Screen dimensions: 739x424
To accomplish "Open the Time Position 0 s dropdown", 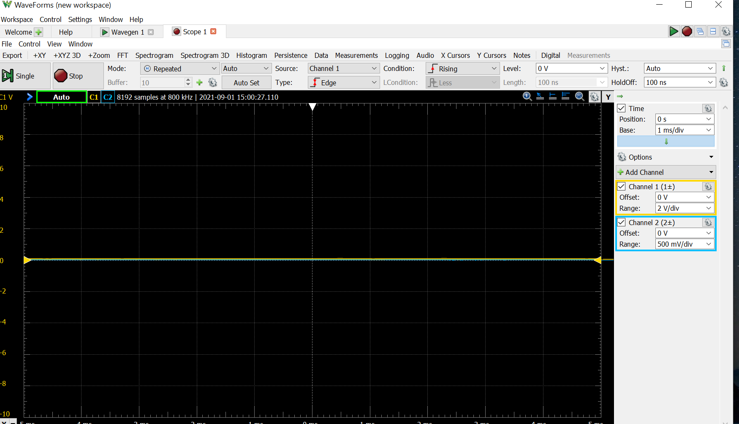I will click(x=685, y=119).
